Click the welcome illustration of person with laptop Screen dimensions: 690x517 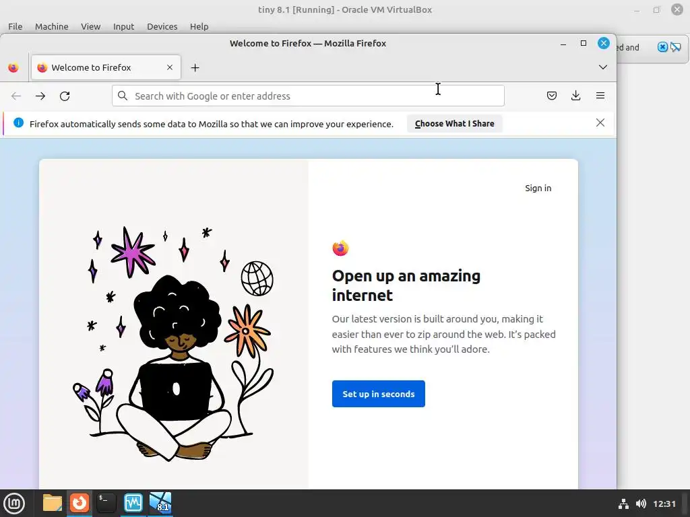click(174, 343)
